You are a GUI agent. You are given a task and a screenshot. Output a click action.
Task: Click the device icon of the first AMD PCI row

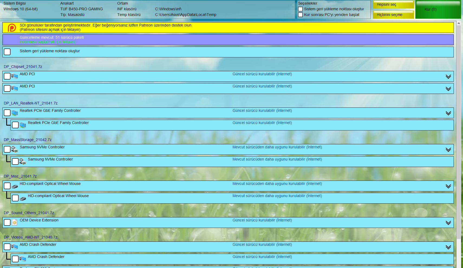click(15, 76)
